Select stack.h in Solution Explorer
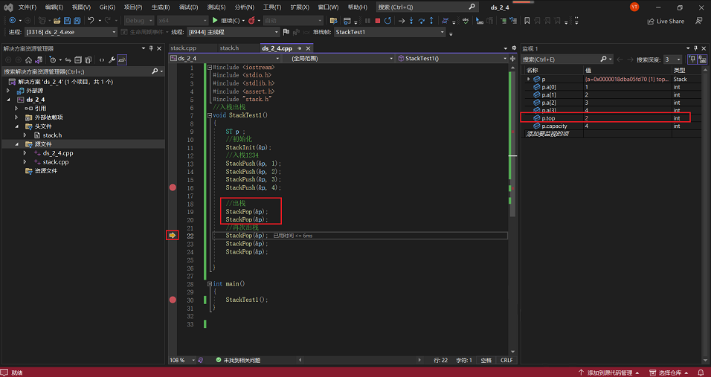 coord(53,135)
